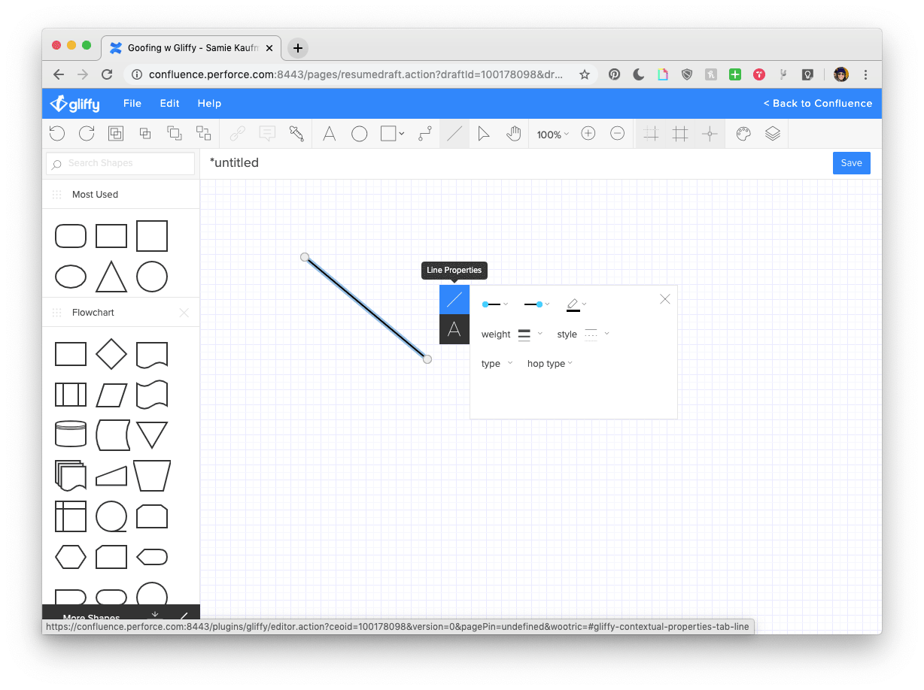The image size is (924, 690).
Task: Select the hexagon flowchart shape
Action: [x=71, y=557]
